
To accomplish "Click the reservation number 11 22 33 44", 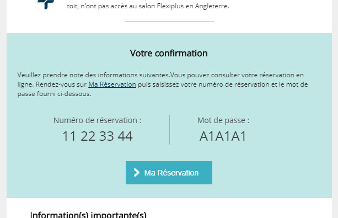I will (x=98, y=136).
